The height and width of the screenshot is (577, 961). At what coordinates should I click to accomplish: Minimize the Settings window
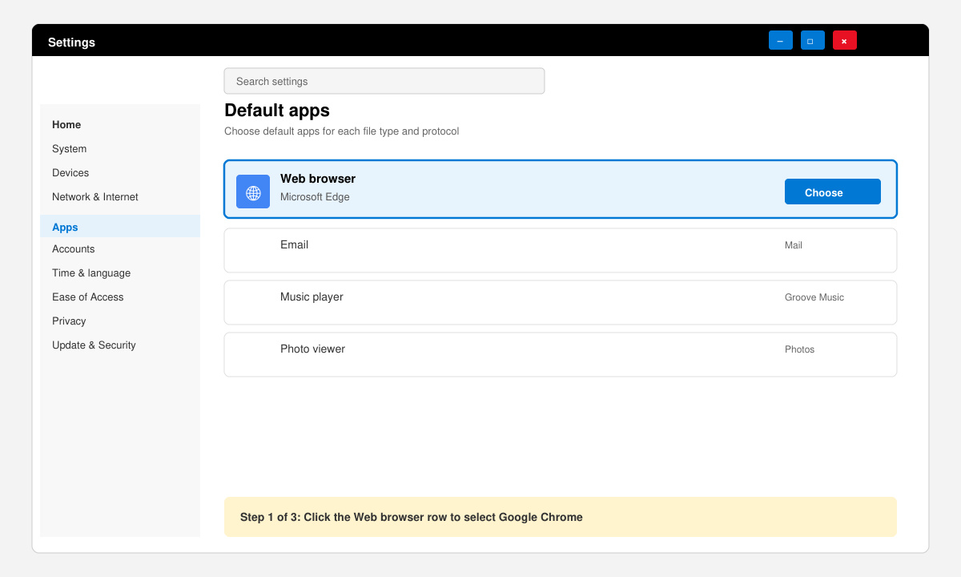coord(781,40)
